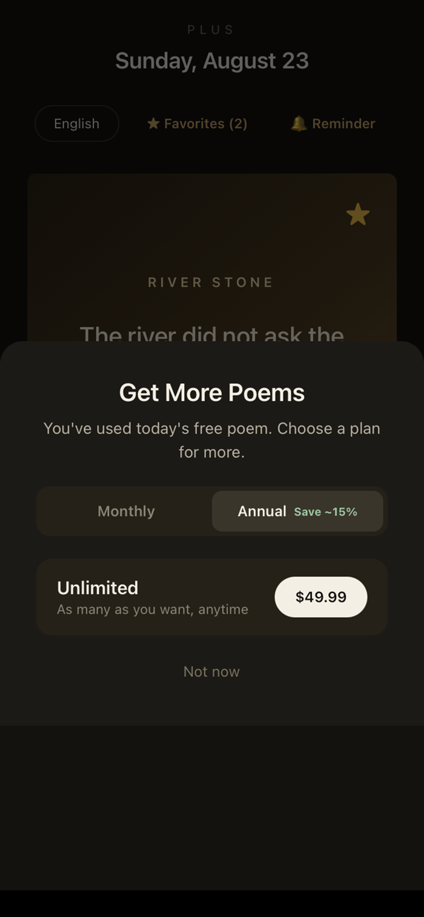Switch to Monthly billing
The height and width of the screenshot is (917, 424).
pos(126,511)
